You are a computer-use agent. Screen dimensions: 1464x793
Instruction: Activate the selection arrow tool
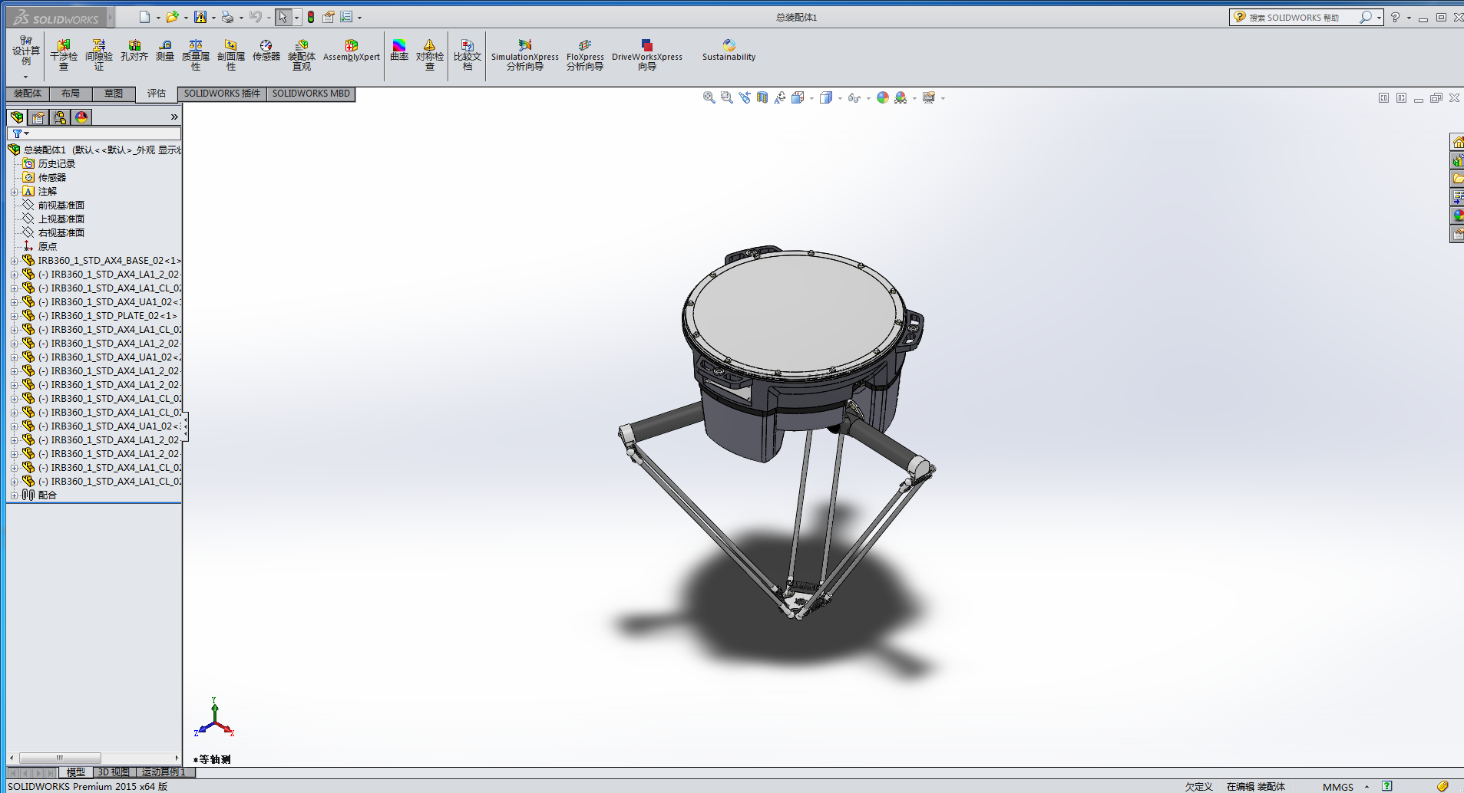(283, 17)
